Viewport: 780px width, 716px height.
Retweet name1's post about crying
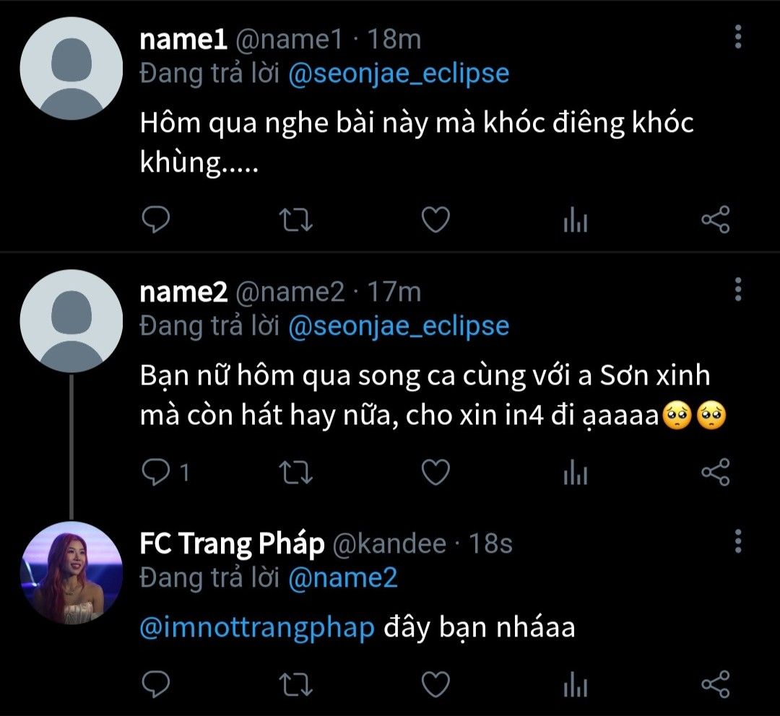tap(295, 220)
